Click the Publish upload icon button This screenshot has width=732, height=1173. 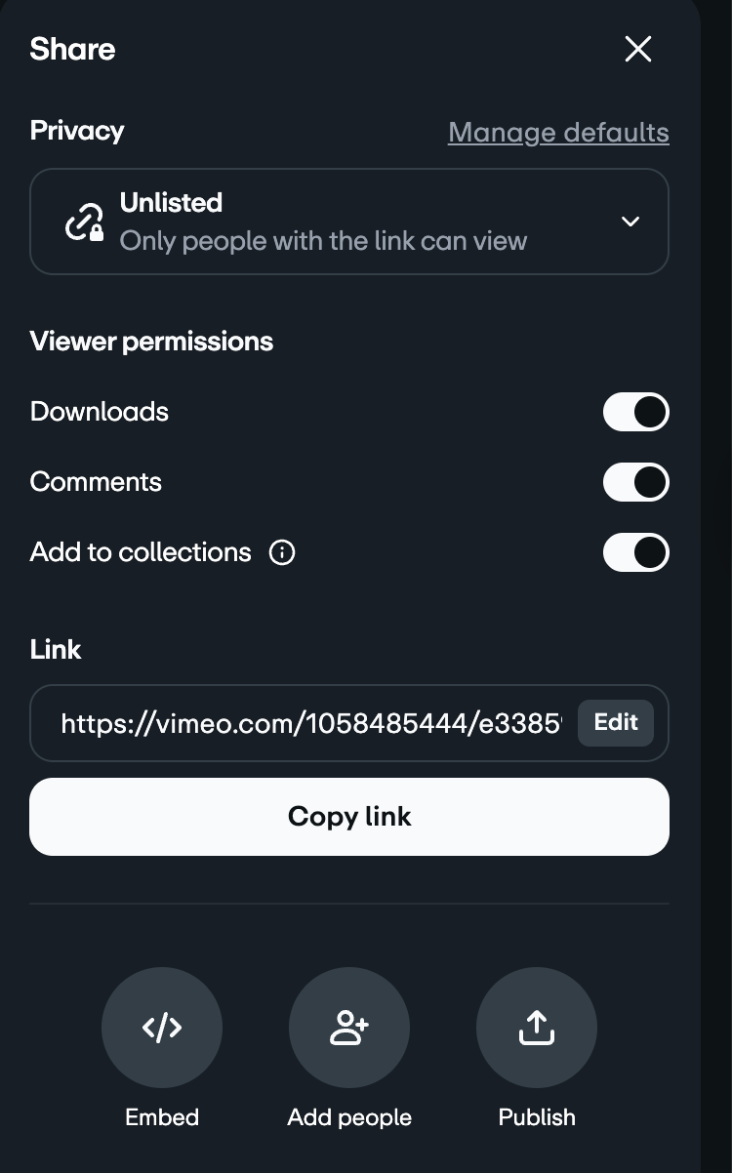point(537,1028)
